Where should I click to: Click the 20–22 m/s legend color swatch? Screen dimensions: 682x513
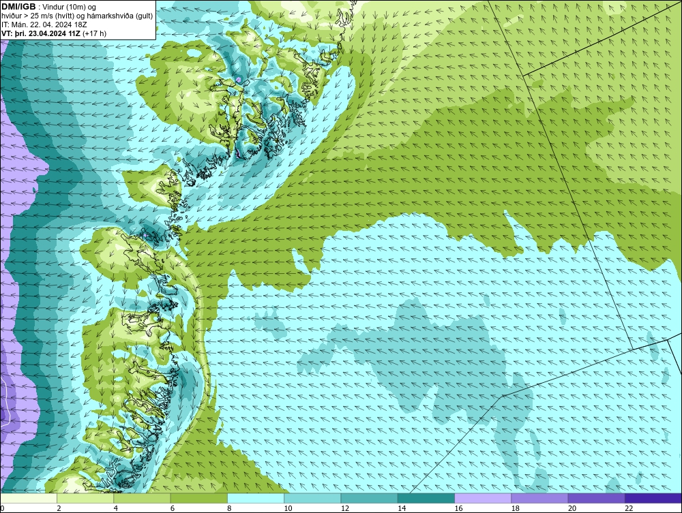pos(596,498)
